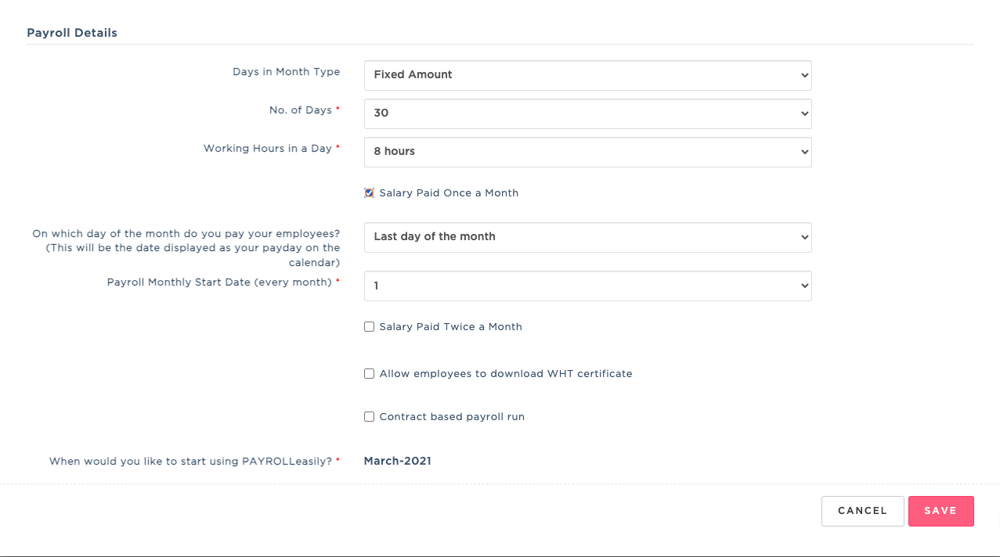
Task: Click the Cancel button
Action: (862, 511)
